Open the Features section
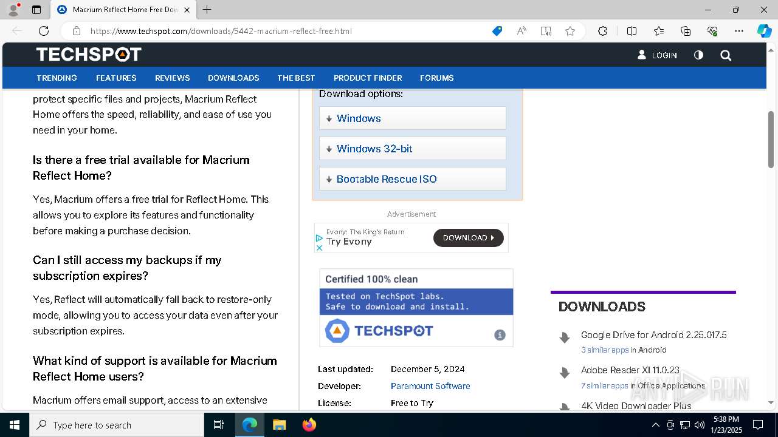 tap(116, 78)
